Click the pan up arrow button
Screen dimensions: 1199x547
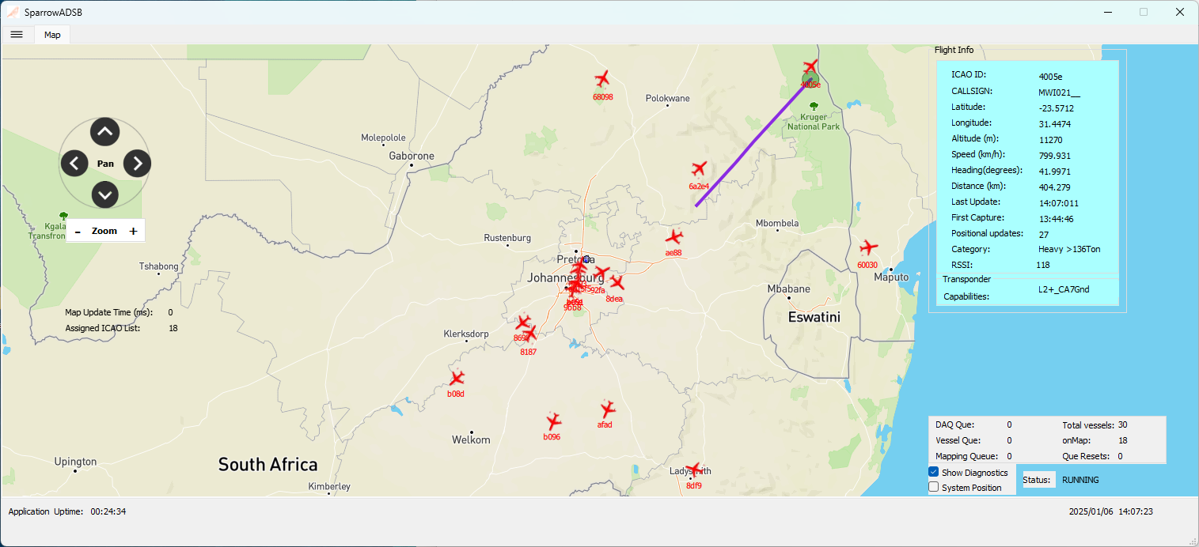pyautogui.click(x=104, y=132)
